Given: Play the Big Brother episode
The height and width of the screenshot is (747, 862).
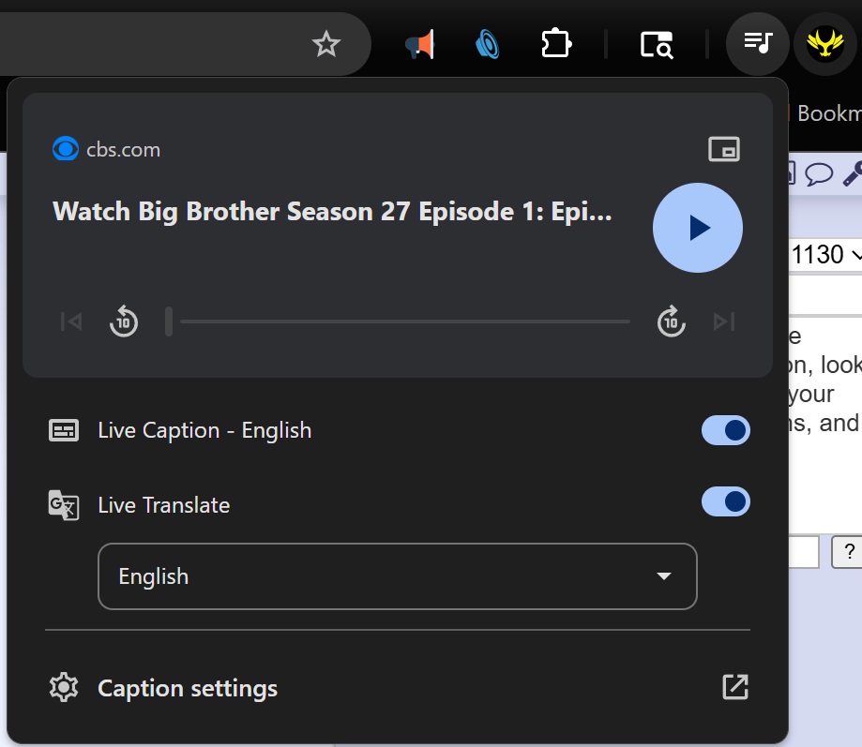Looking at the screenshot, I should point(697,228).
